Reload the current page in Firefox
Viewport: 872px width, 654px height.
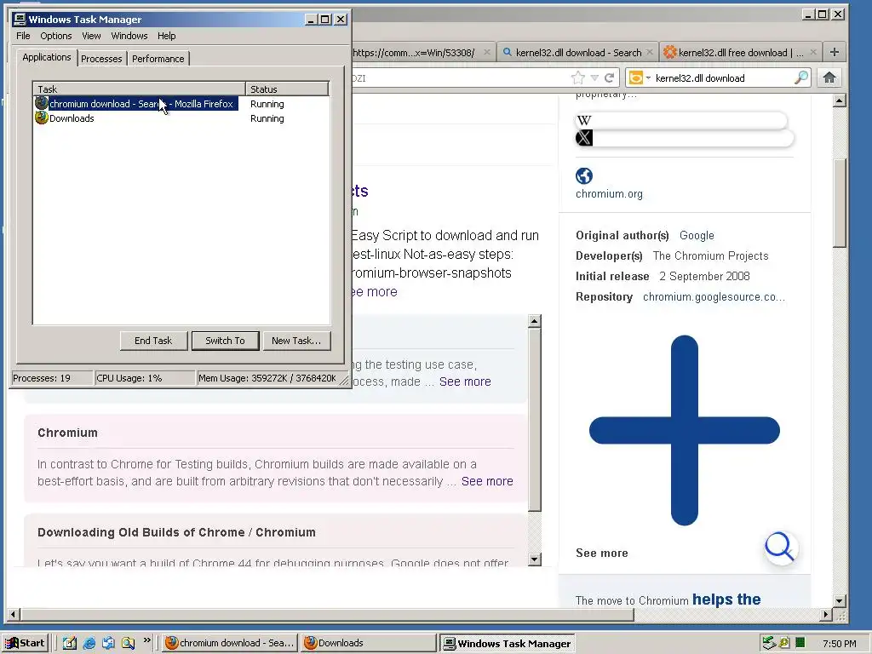point(610,77)
